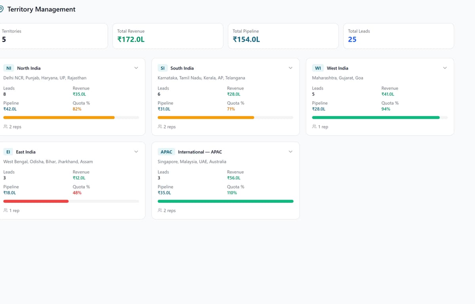Click West India leads count 5

(313, 94)
